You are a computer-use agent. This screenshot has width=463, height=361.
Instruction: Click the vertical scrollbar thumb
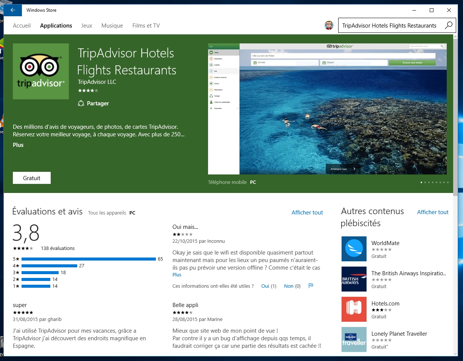pyautogui.click(x=455, y=117)
